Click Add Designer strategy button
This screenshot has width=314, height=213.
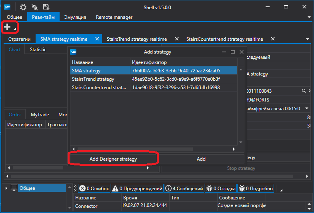pyautogui.click(x=113, y=159)
